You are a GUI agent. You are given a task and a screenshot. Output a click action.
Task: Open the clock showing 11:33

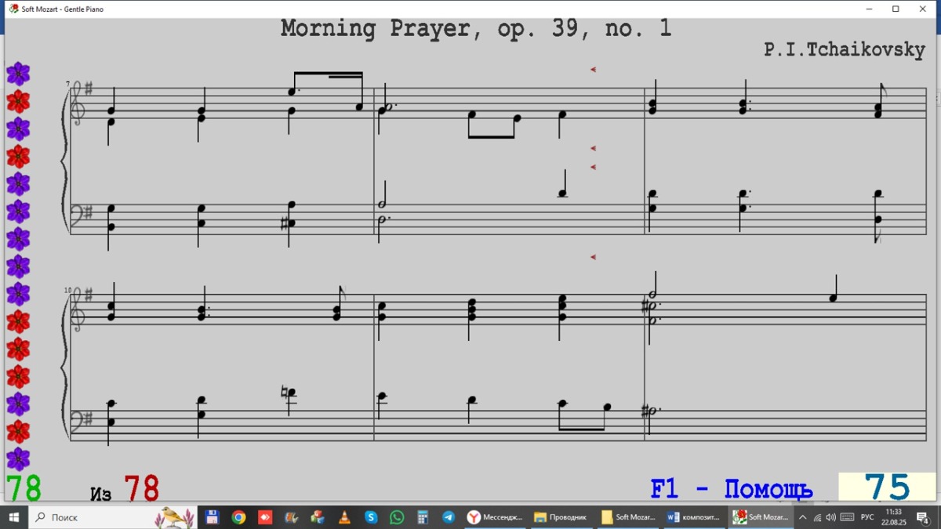coord(893,517)
